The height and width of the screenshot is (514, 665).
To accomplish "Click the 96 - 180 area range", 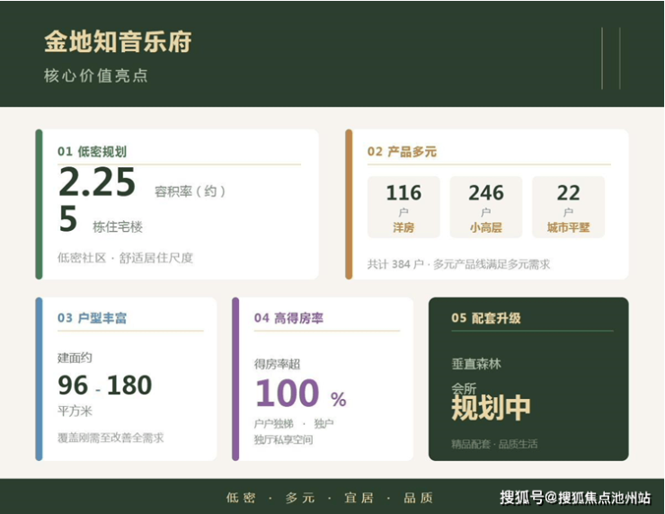I will coord(105,385).
